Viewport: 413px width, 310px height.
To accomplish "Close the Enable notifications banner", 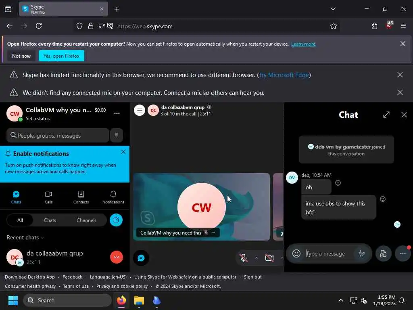I will coord(123,152).
